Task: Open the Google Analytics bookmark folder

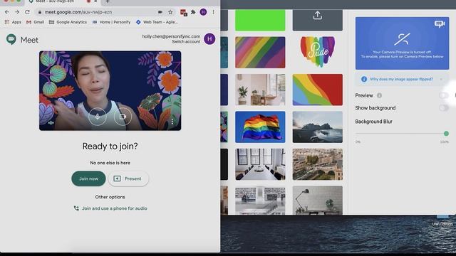Action: tap(68, 22)
